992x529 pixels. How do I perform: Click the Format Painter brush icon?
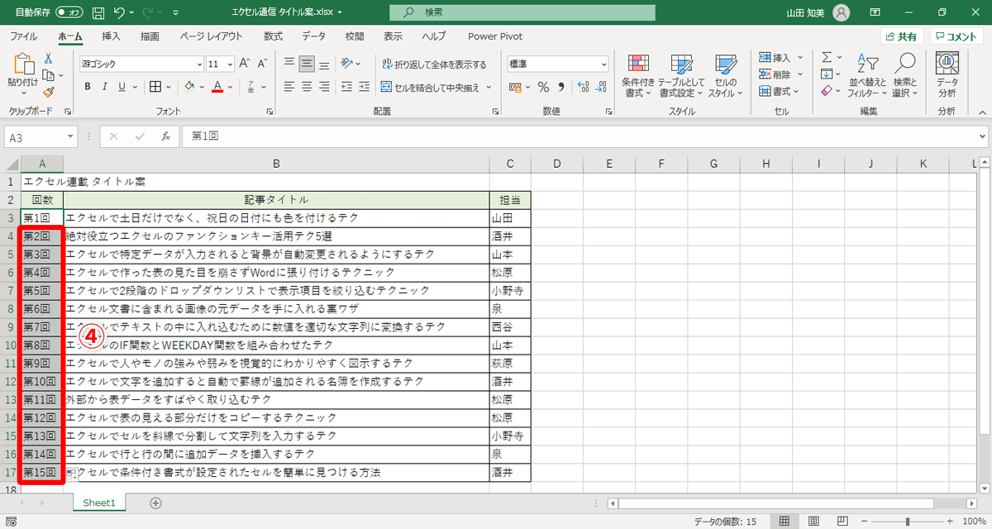pos(48,92)
